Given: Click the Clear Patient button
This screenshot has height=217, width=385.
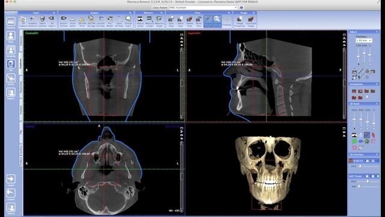Looking at the screenshot, I should tap(160, 8).
